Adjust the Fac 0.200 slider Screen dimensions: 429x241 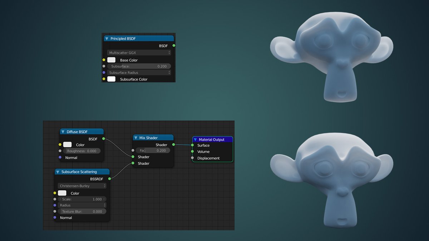pos(153,151)
